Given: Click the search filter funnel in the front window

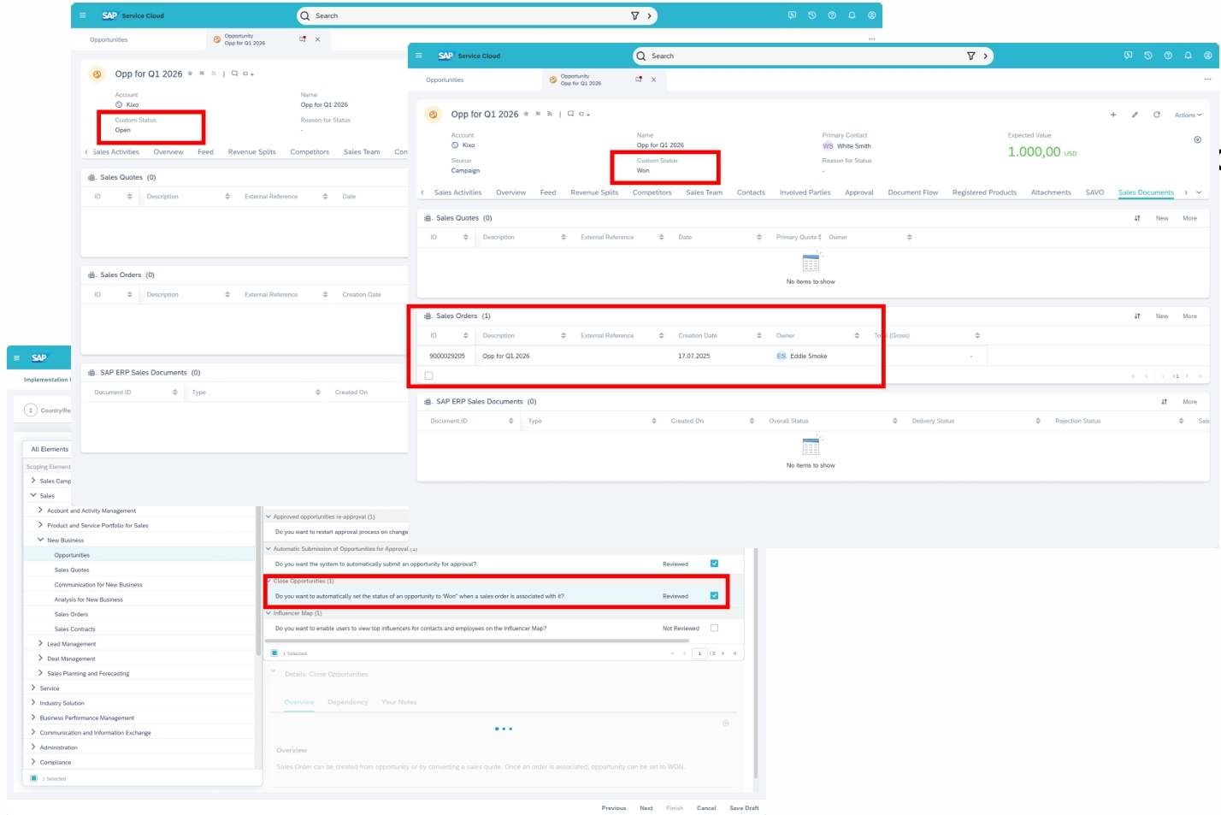Looking at the screenshot, I should point(970,56).
